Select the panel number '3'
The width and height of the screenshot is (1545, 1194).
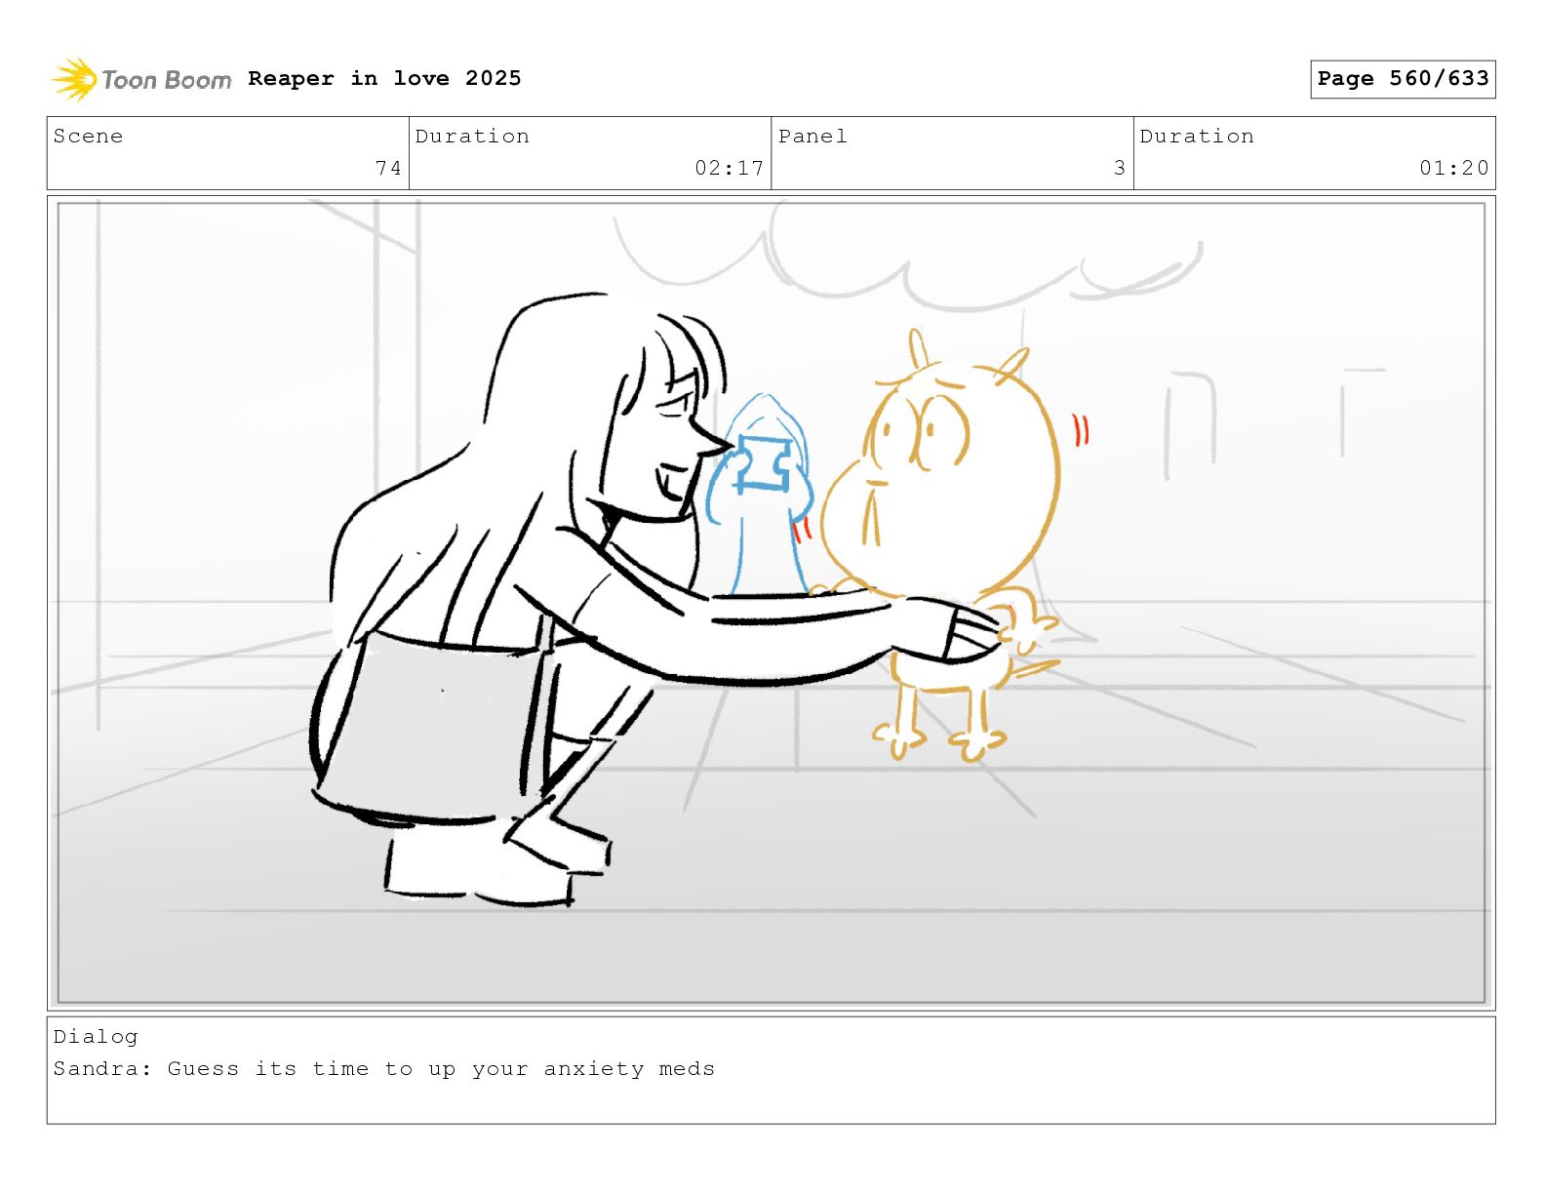click(1120, 168)
